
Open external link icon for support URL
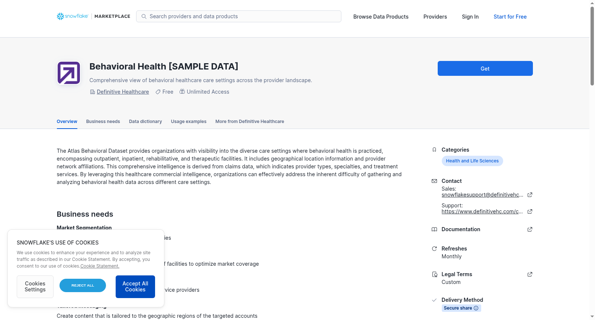click(530, 211)
